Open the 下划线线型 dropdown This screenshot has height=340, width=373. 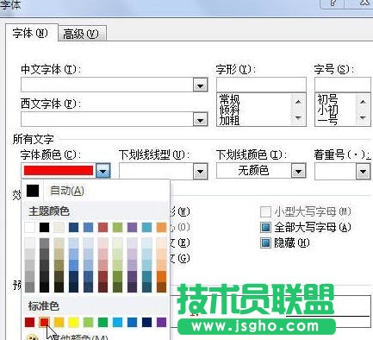click(200, 172)
